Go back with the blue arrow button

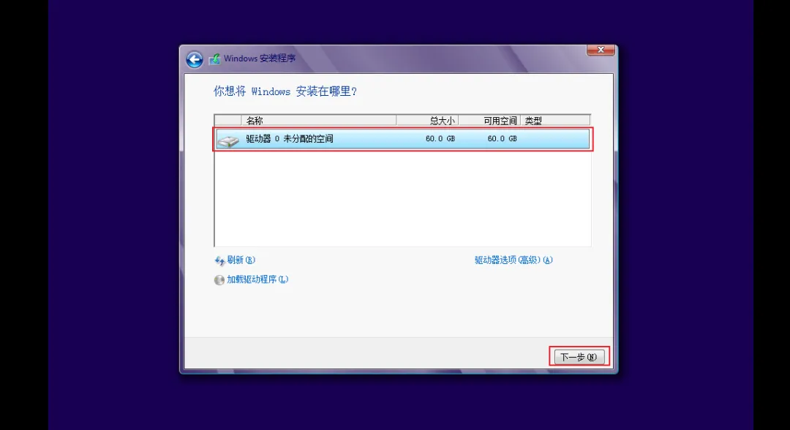click(x=195, y=59)
